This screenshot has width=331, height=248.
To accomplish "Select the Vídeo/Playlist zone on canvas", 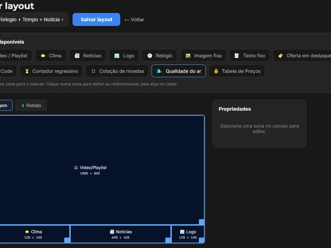I will click(102, 170).
